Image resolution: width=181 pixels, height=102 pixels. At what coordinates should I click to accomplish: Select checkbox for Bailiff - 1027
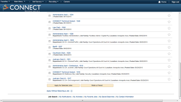(50, 48)
